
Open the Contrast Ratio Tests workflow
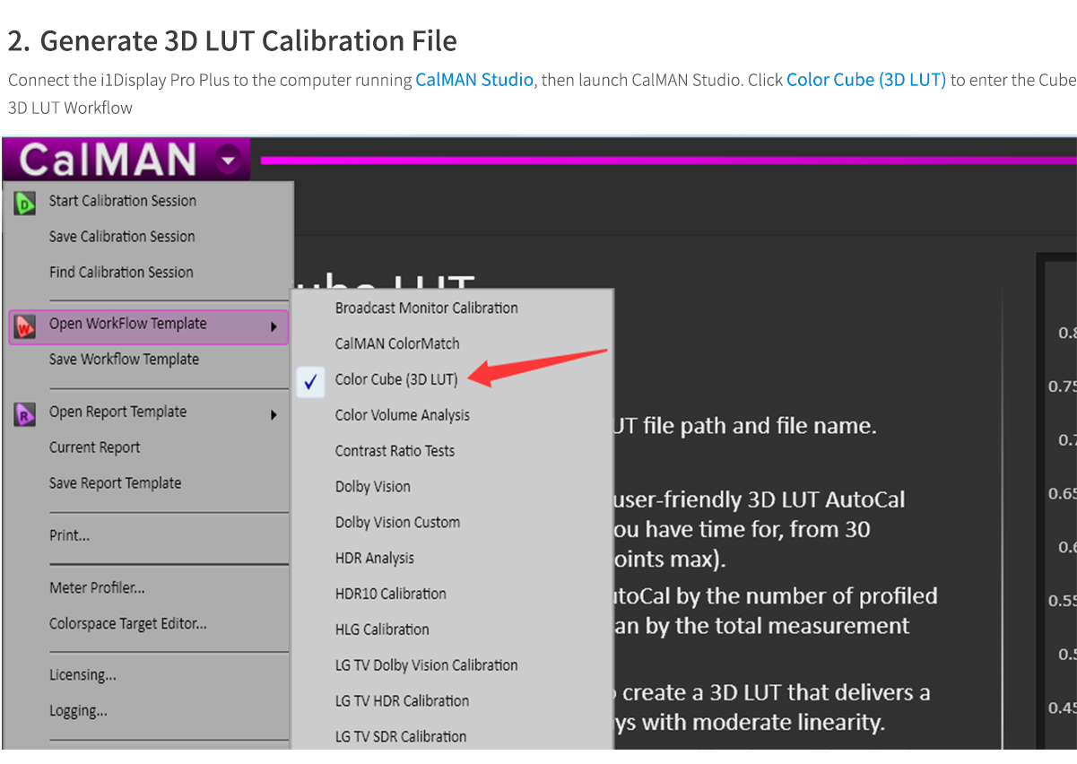[x=395, y=451]
